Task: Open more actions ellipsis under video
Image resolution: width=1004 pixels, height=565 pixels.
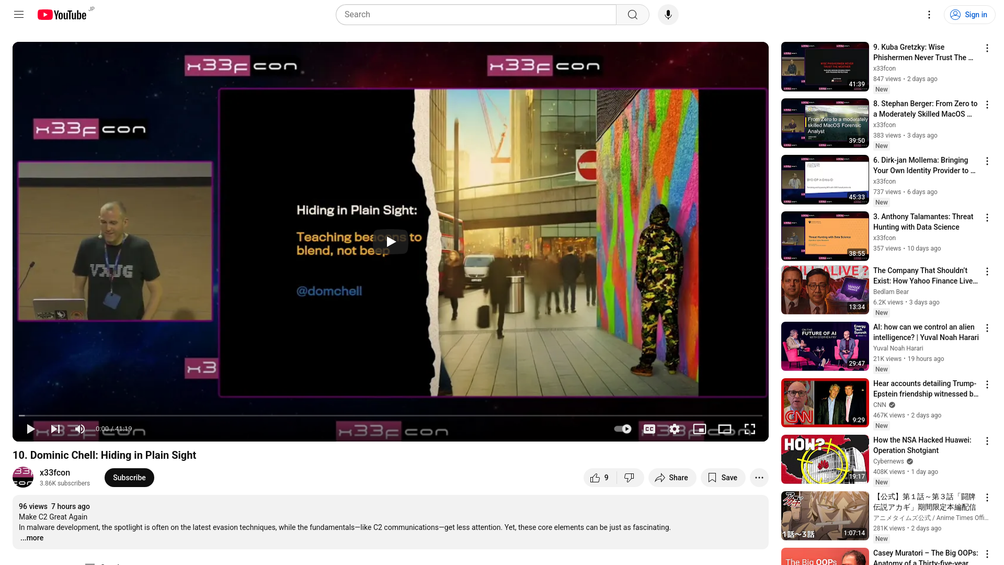Action: click(759, 478)
